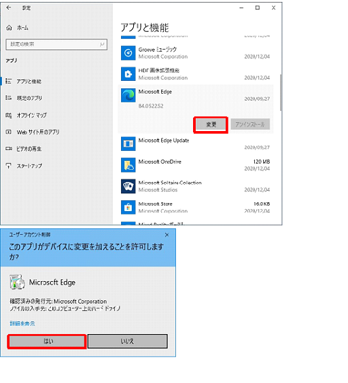348x383 pixels.
Task: Click the アンインストール button for Microsoft Edge
Action: 250,124
